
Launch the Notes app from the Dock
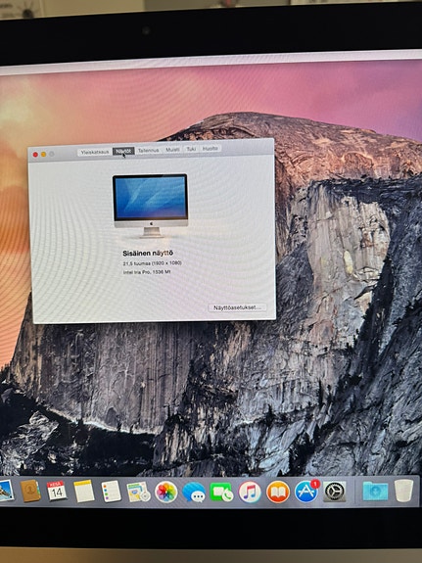[x=83, y=492]
